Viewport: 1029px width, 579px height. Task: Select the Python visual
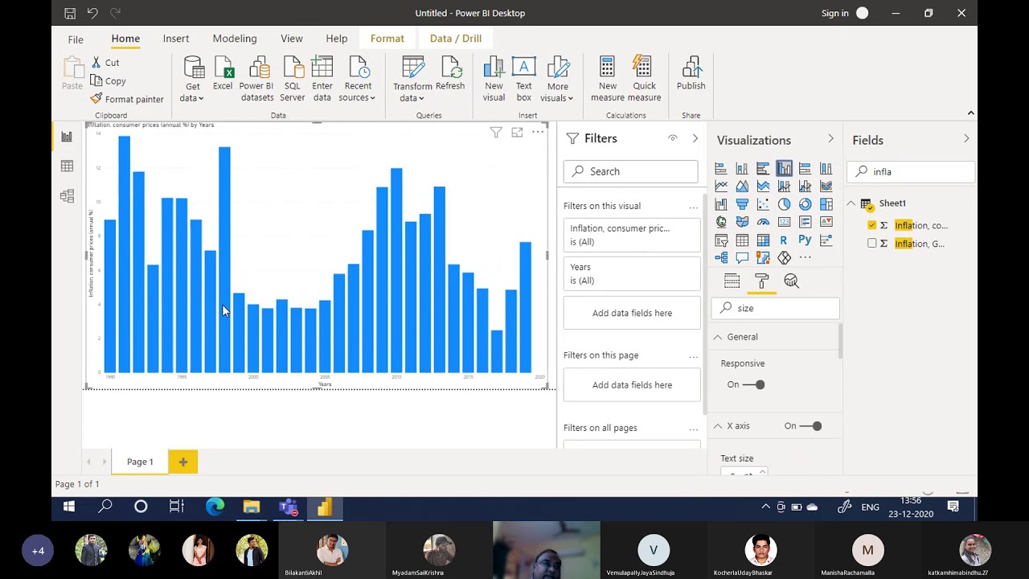[x=805, y=240]
